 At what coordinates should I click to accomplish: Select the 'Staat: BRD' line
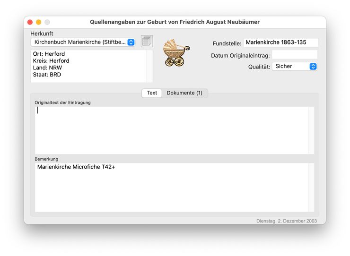(x=47, y=75)
